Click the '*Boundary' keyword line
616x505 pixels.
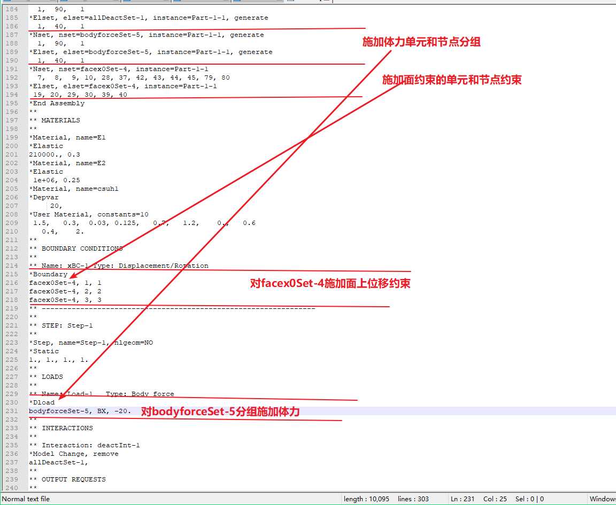(48, 274)
